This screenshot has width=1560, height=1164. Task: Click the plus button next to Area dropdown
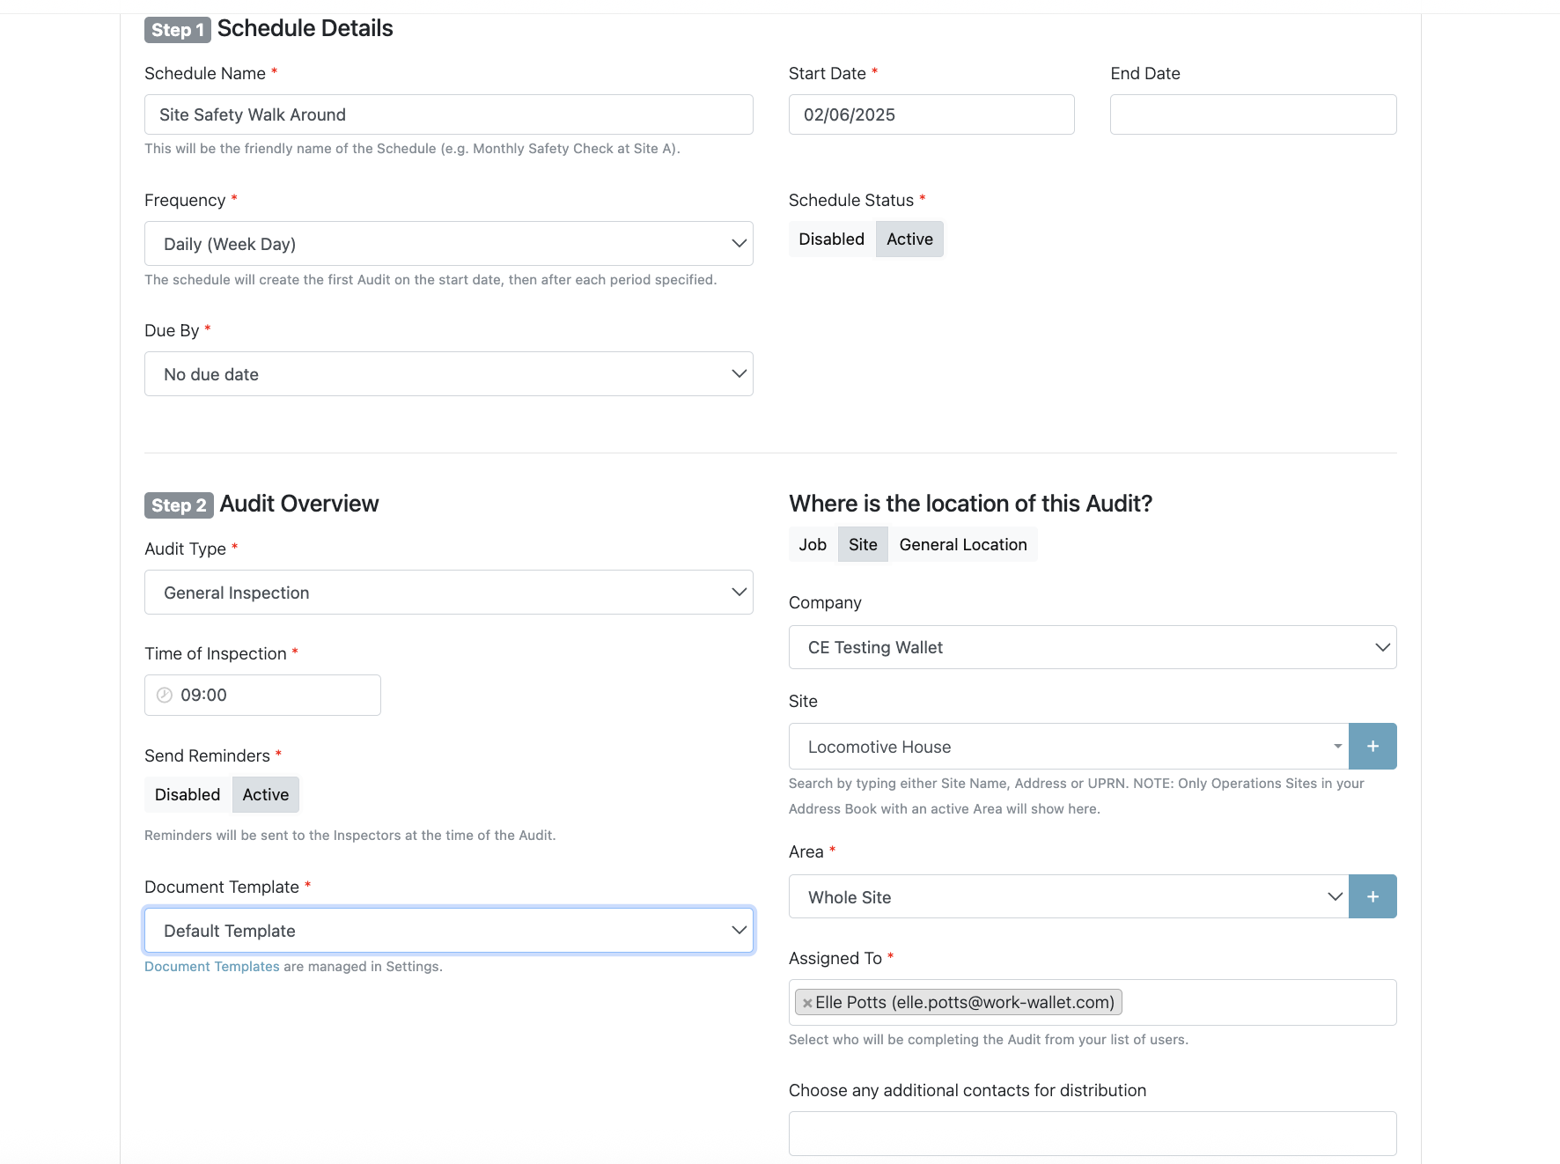click(x=1372, y=896)
